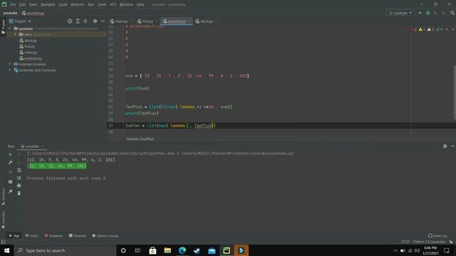Click the Windows search box
456x256 pixels.
(x=65, y=250)
